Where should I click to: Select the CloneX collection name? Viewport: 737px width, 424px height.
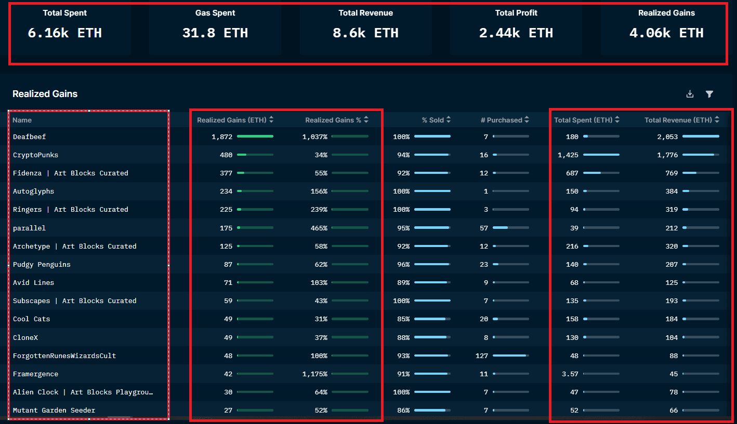point(25,337)
